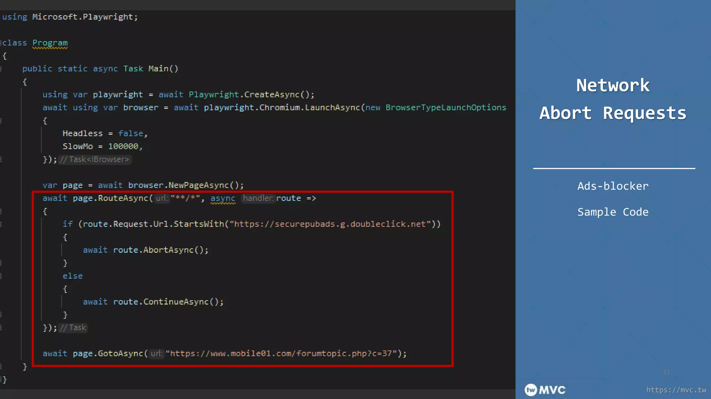Screen dimensions: 711x399
Task: Select the mobile01.com forumtopic URL string
Action: [x=281, y=354]
